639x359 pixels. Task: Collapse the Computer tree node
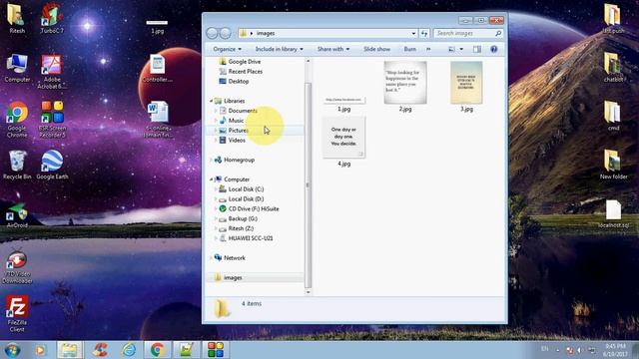[211, 179]
